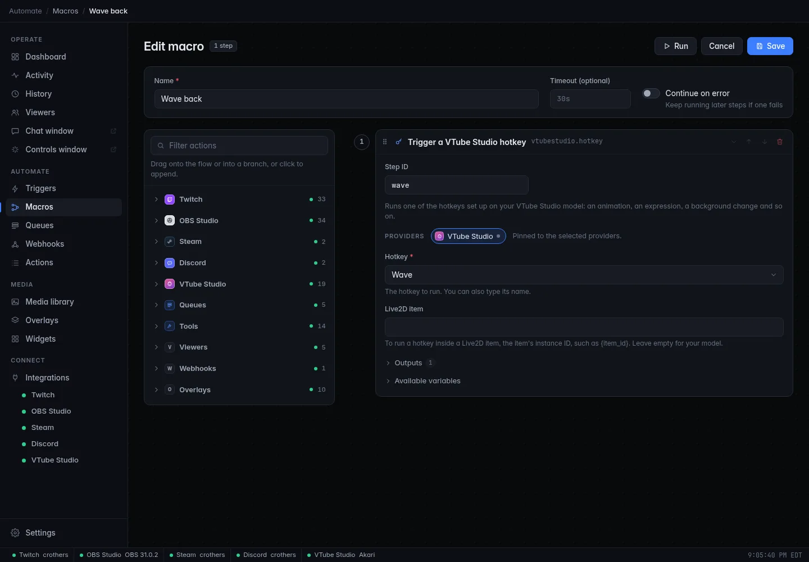Click the Filter actions search box
This screenshot has height=562, width=809.
(239, 146)
